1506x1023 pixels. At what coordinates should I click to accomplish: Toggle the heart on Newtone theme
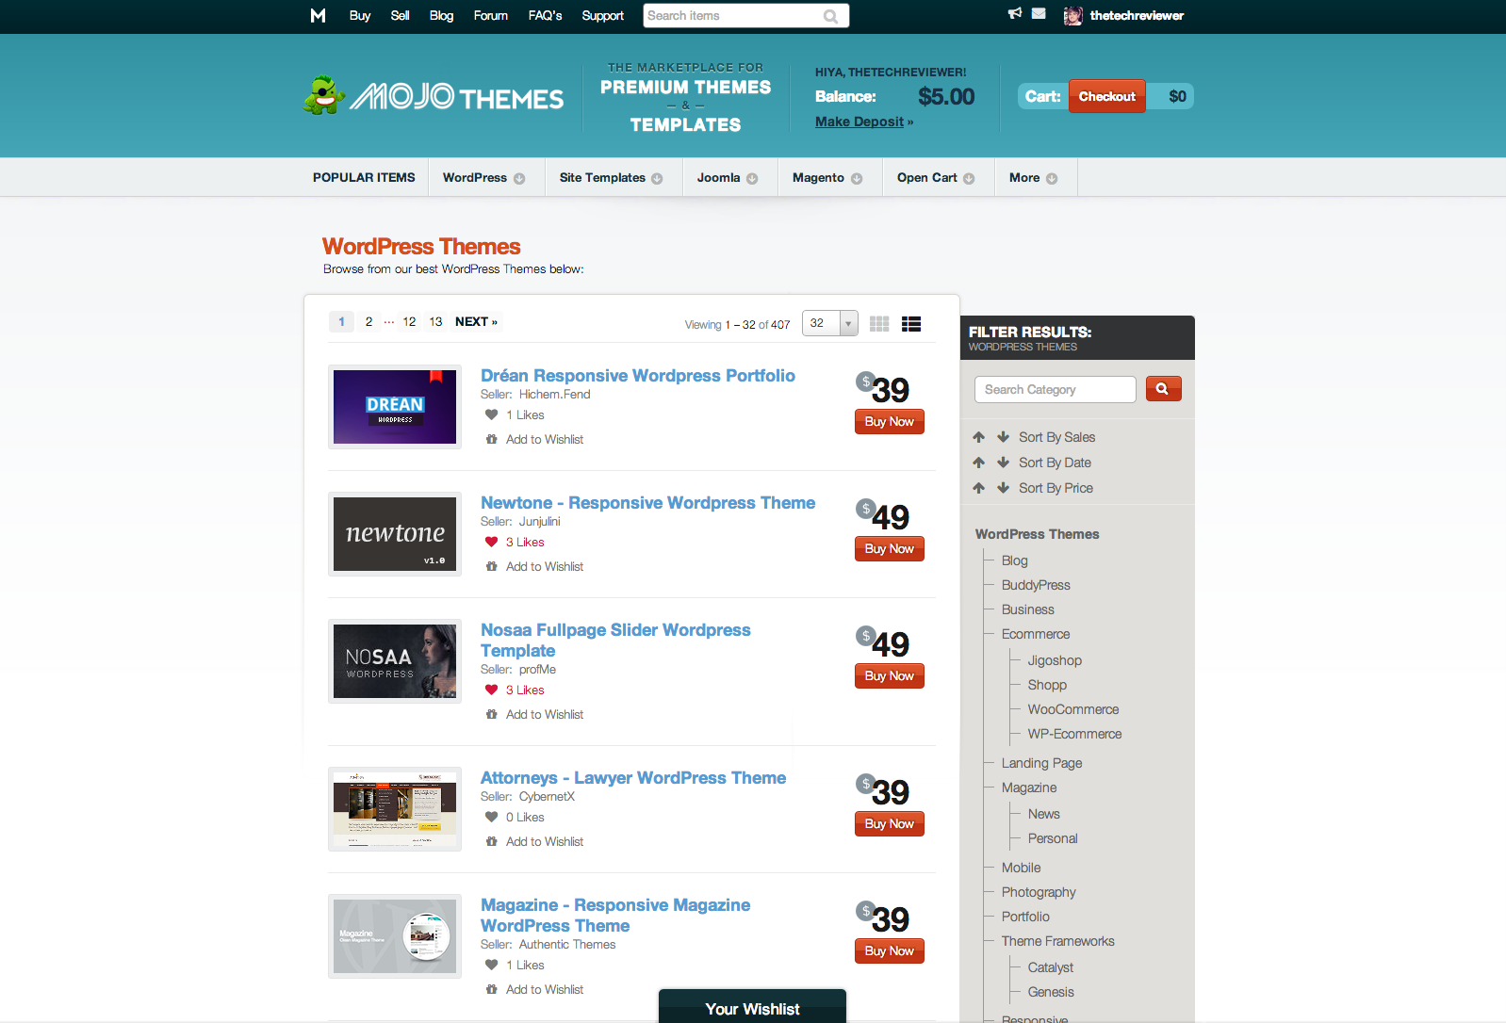[491, 542]
